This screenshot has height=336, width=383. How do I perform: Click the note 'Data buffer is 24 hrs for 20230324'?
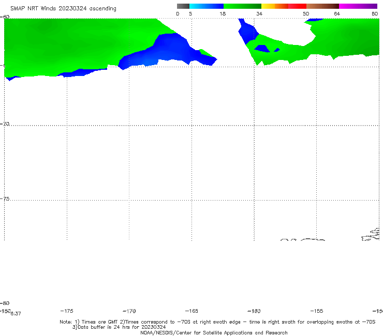(119, 327)
